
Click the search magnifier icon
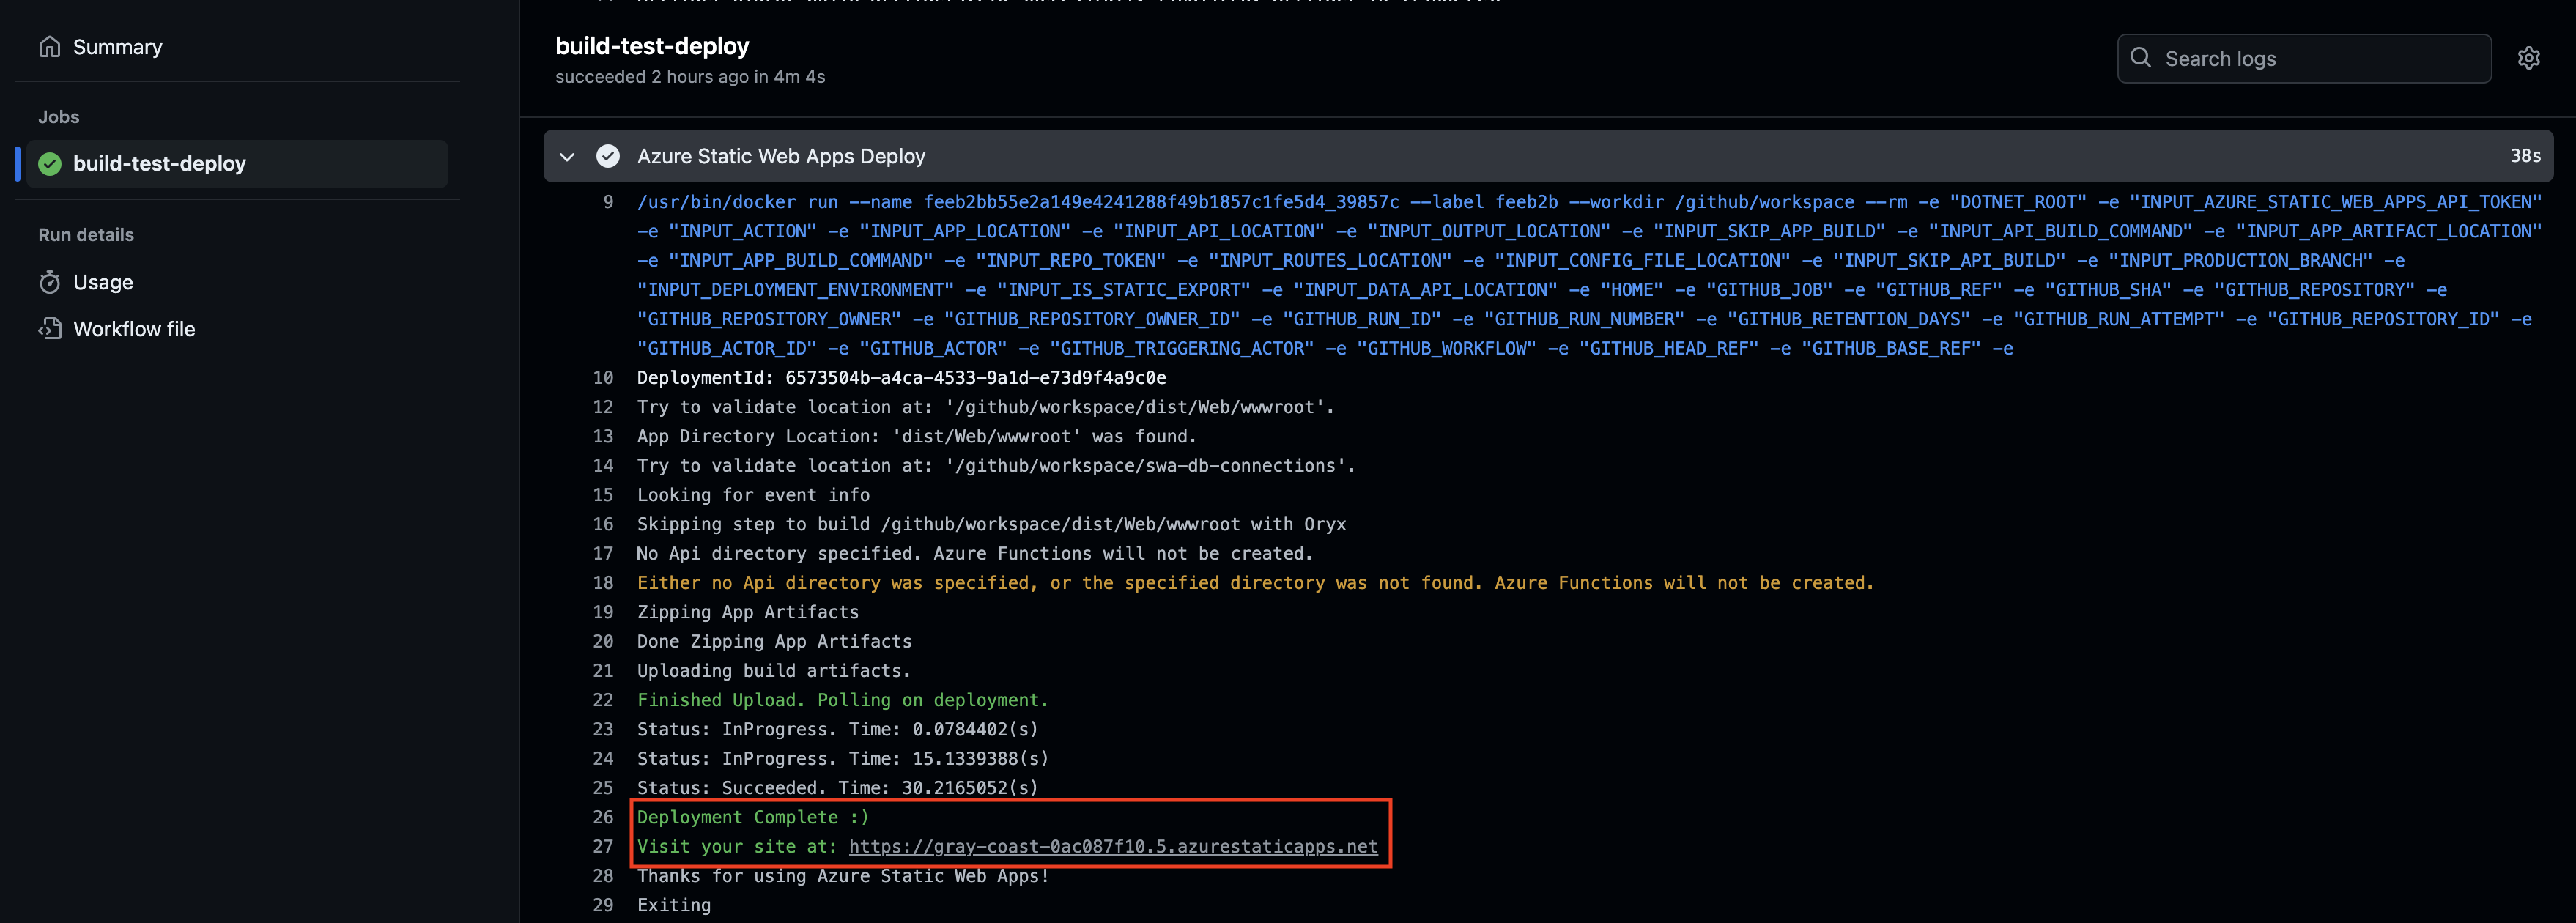(x=2141, y=58)
